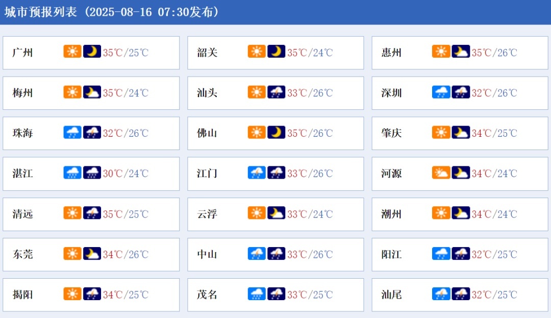Click the night thunderstorm icon for 汕头
This screenshot has width=551, height=318.
coord(277,92)
